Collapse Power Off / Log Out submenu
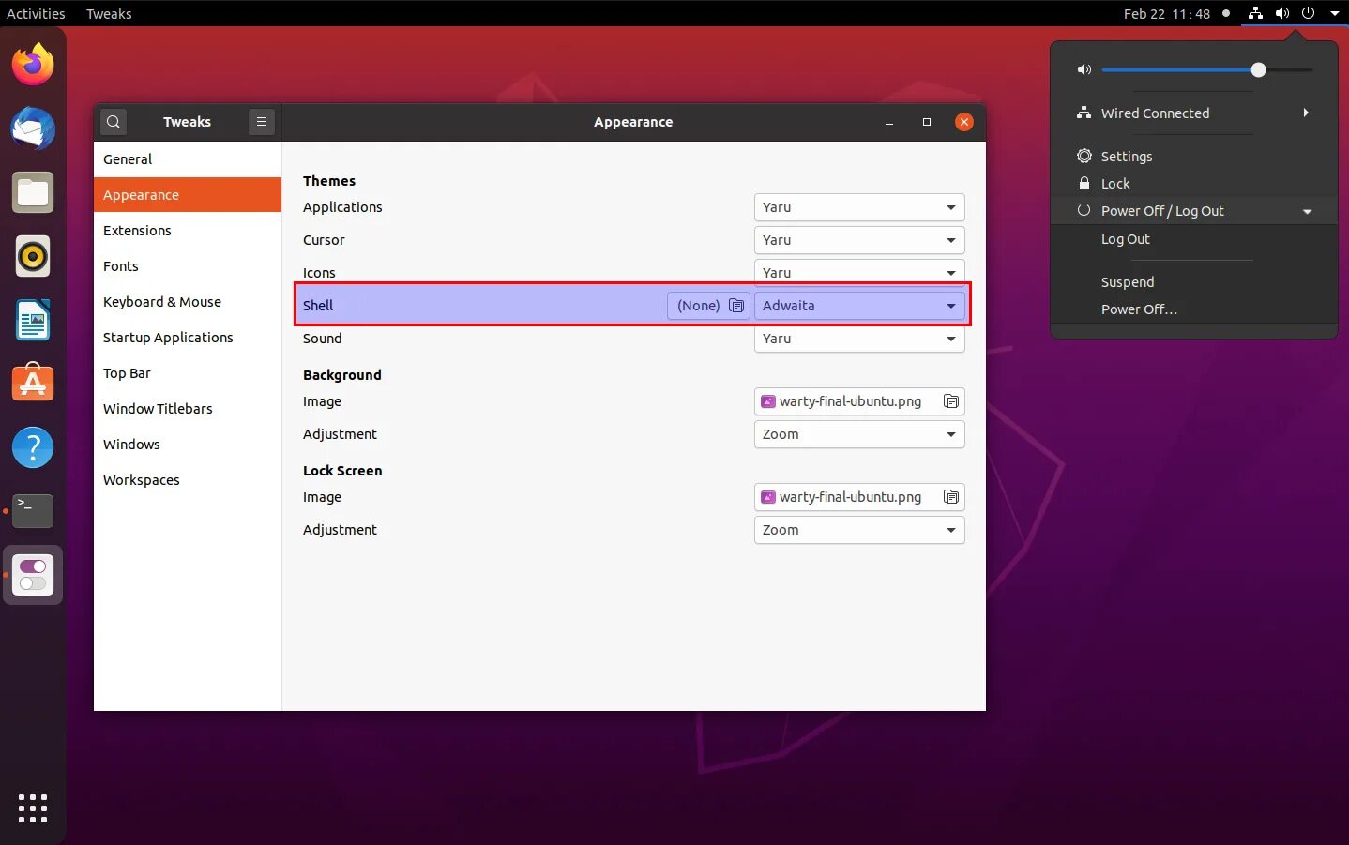This screenshot has width=1349, height=845. coord(1307,212)
